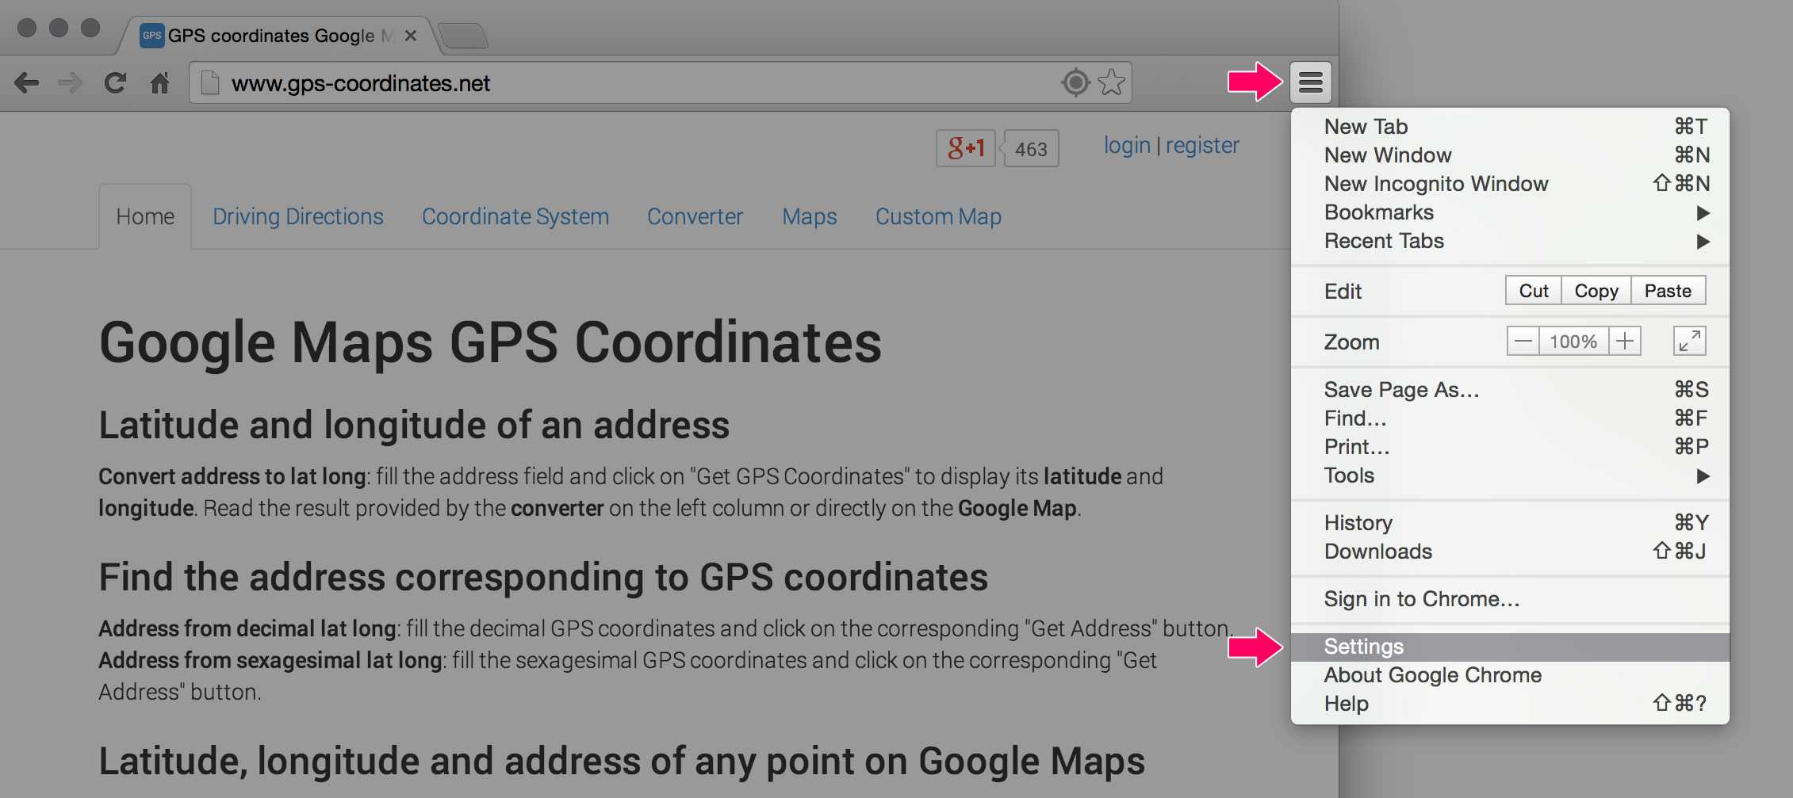
Task: Open a New Incognito Window
Action: pyautogui.click(x=1510, y=184)
